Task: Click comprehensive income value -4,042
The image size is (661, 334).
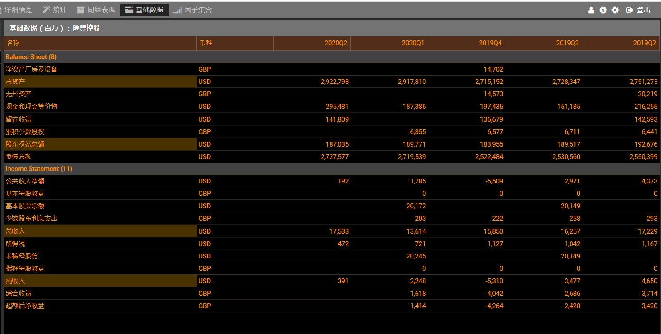Action: tap(494, 294)
